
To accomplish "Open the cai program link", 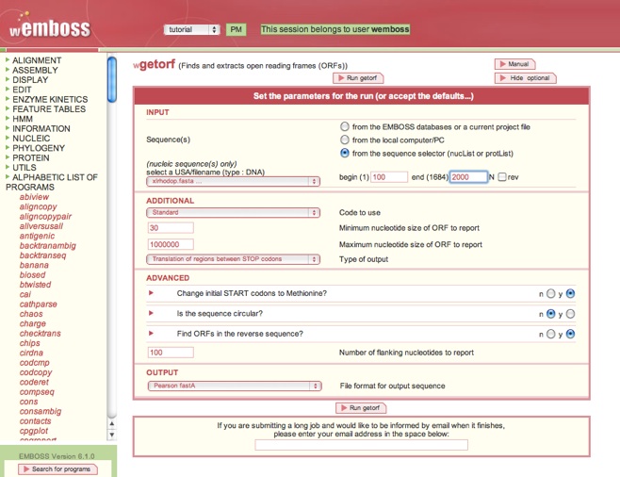I will (24, 294).
